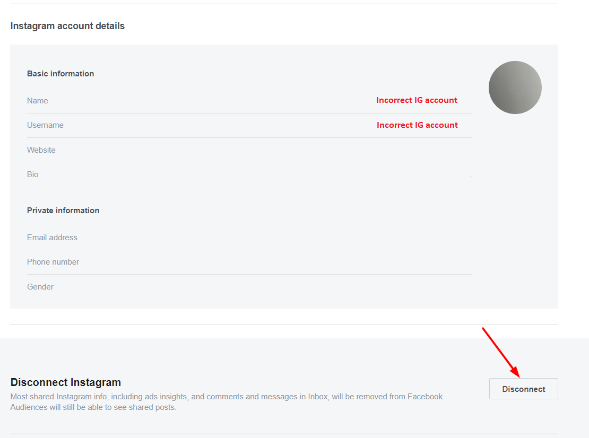Click the Disconnect Instagram section title
Image resolution: width=589 pixels, height=438 pixels.
coord(66,382)
